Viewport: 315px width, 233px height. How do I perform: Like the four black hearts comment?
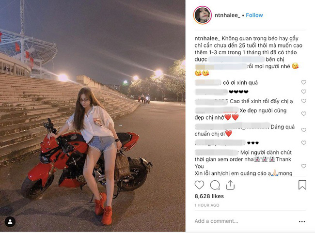pos(303,92)
